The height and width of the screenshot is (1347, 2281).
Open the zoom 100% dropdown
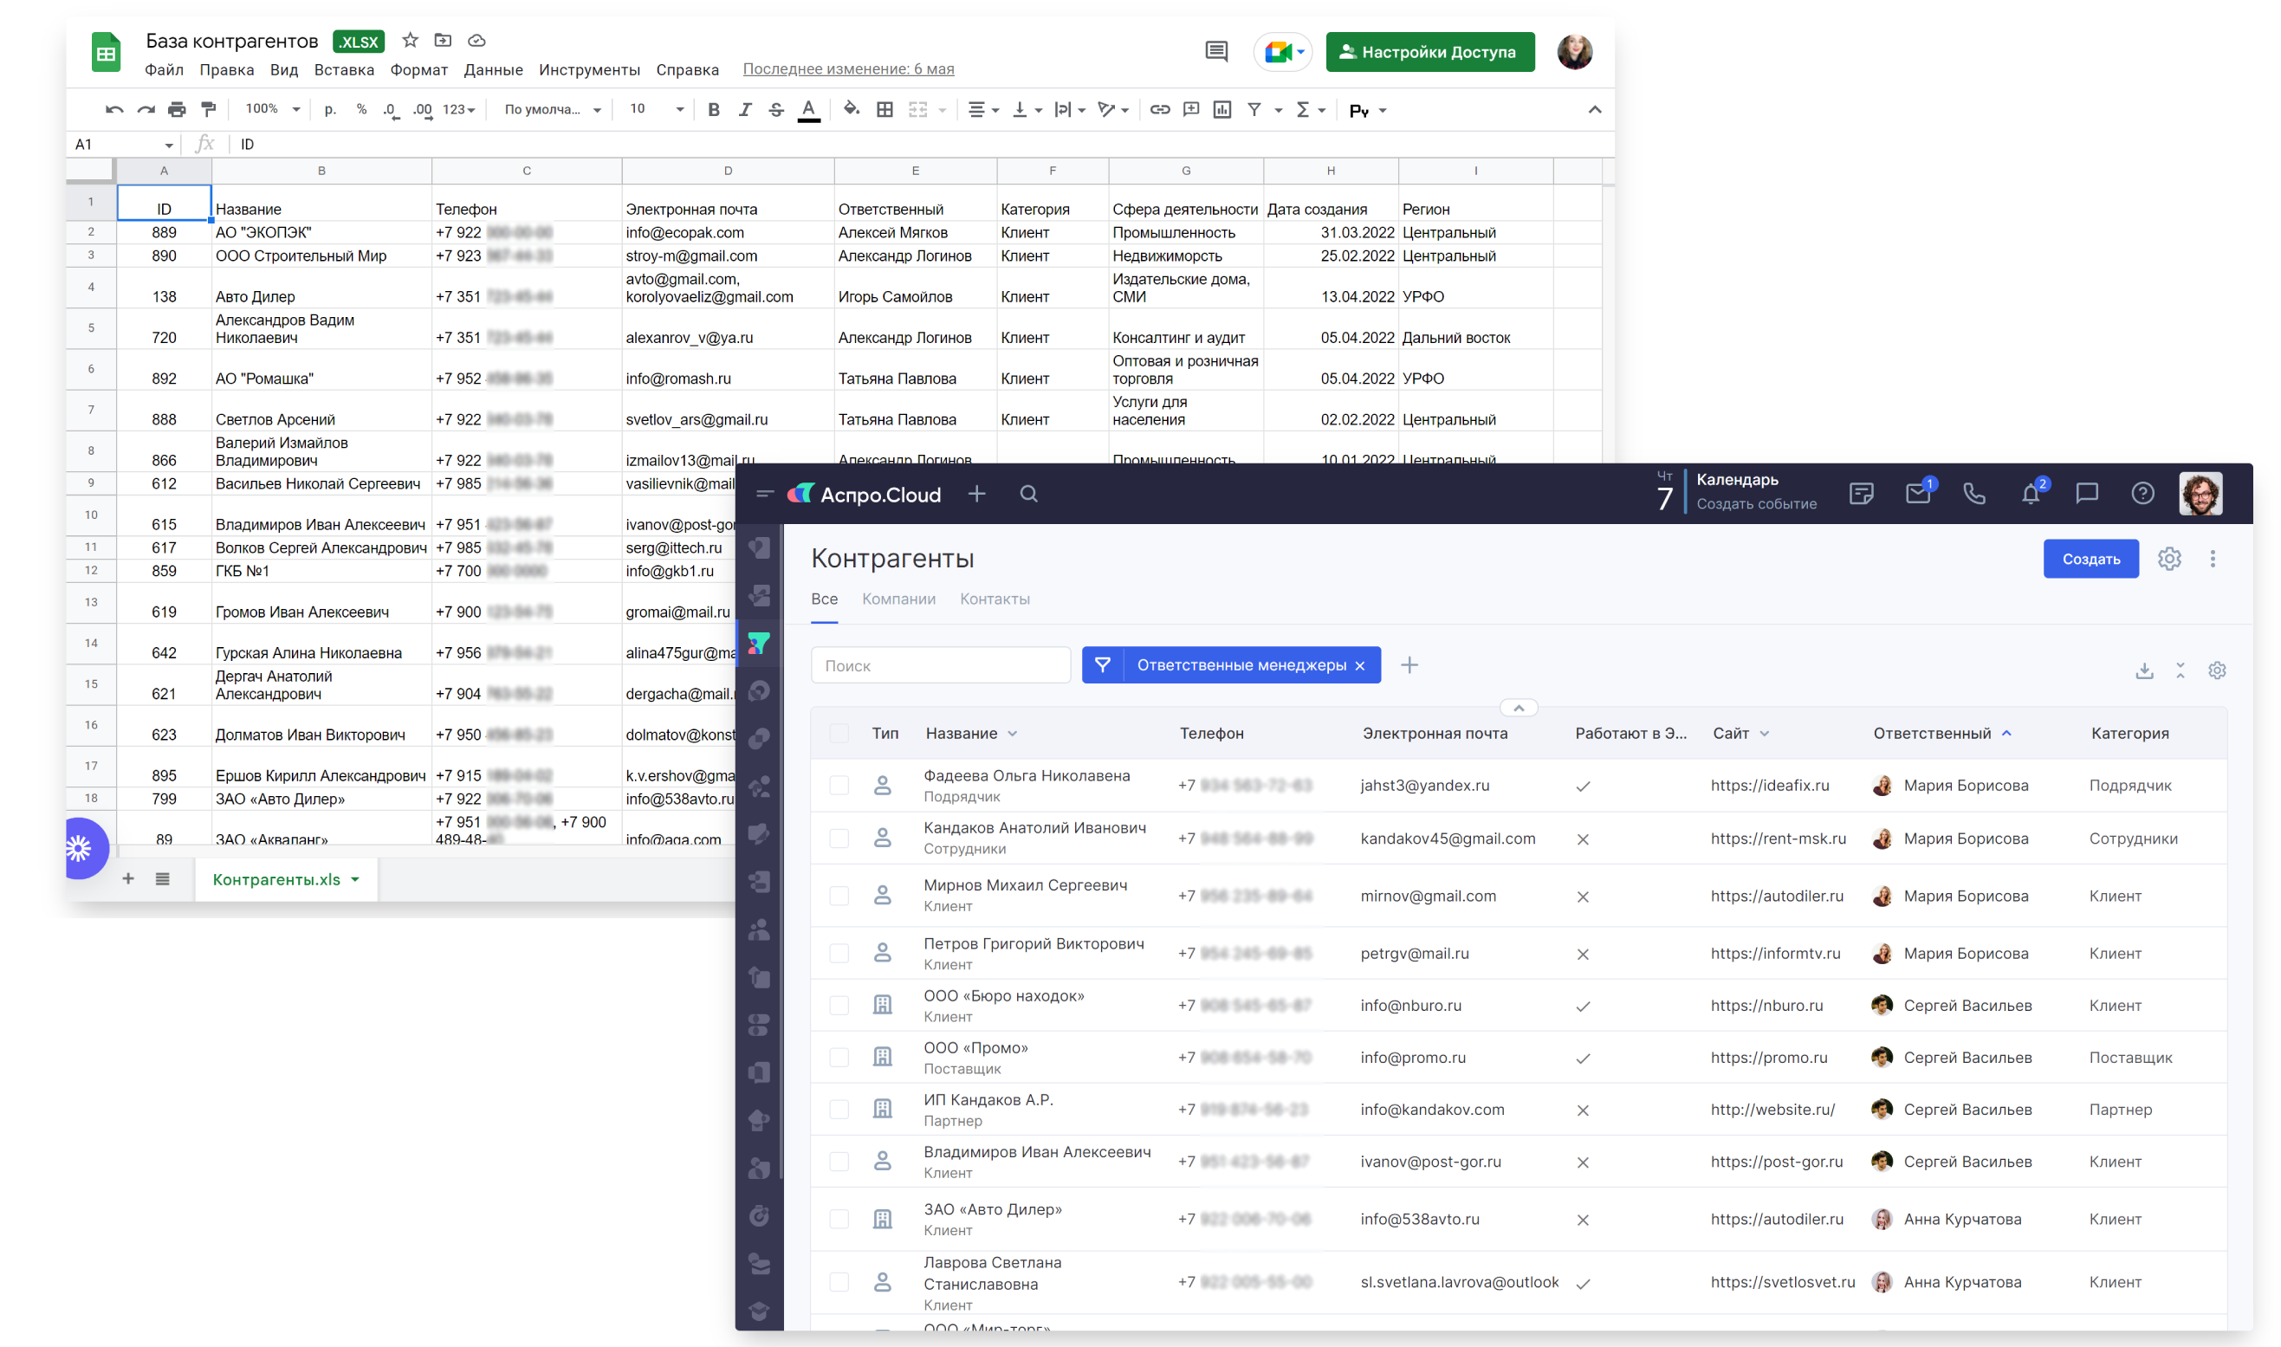coord(272,110)
